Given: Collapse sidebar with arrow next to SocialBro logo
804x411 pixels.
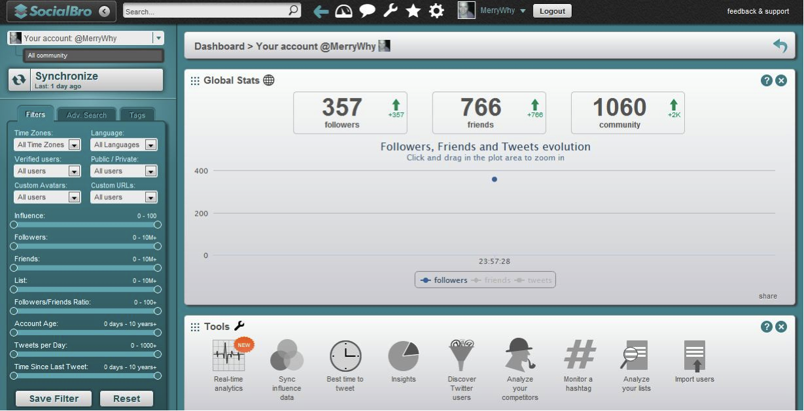Looking at the screenshot, I should 105,11.
